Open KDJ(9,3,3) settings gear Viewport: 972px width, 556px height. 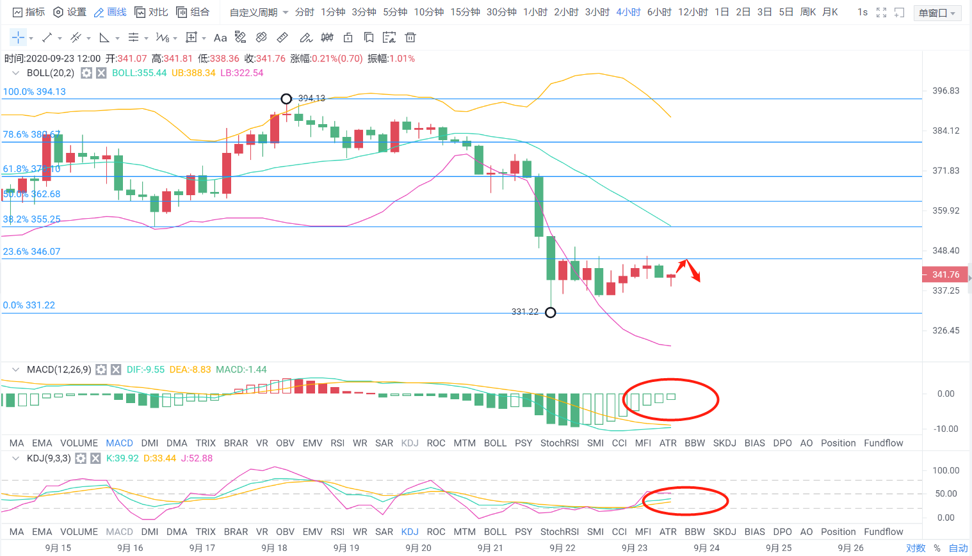(81, 458)
